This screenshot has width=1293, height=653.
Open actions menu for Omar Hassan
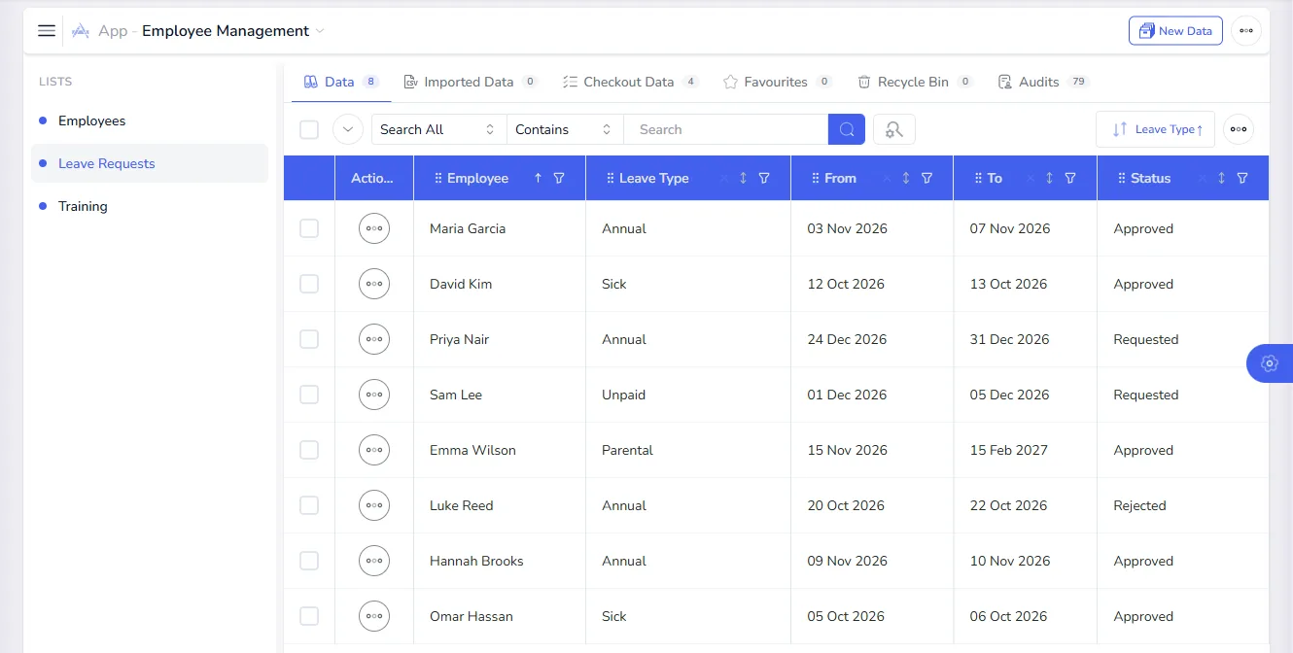click(x=374, y=616)
